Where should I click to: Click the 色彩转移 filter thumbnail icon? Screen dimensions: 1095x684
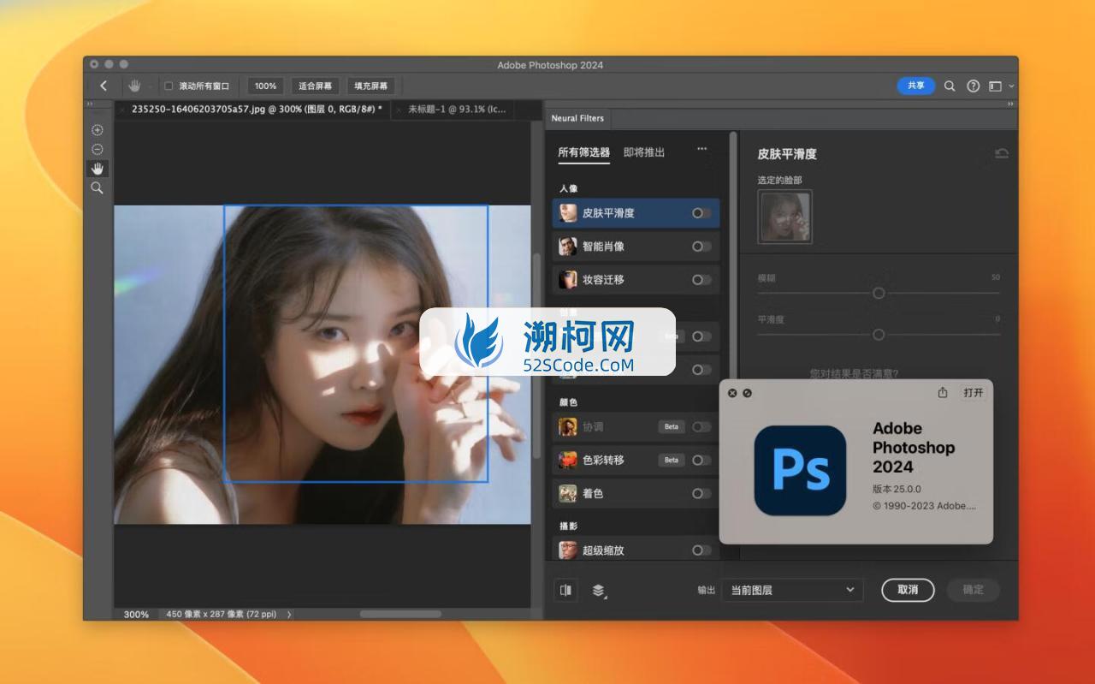(x=568, y=460)
